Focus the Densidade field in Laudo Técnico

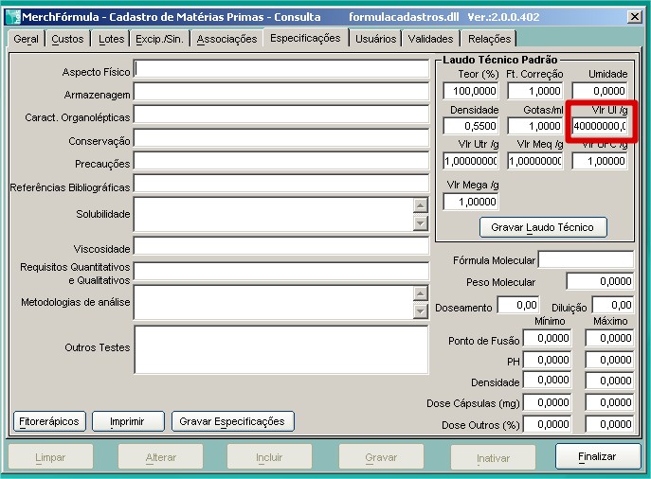coord(470,126)
